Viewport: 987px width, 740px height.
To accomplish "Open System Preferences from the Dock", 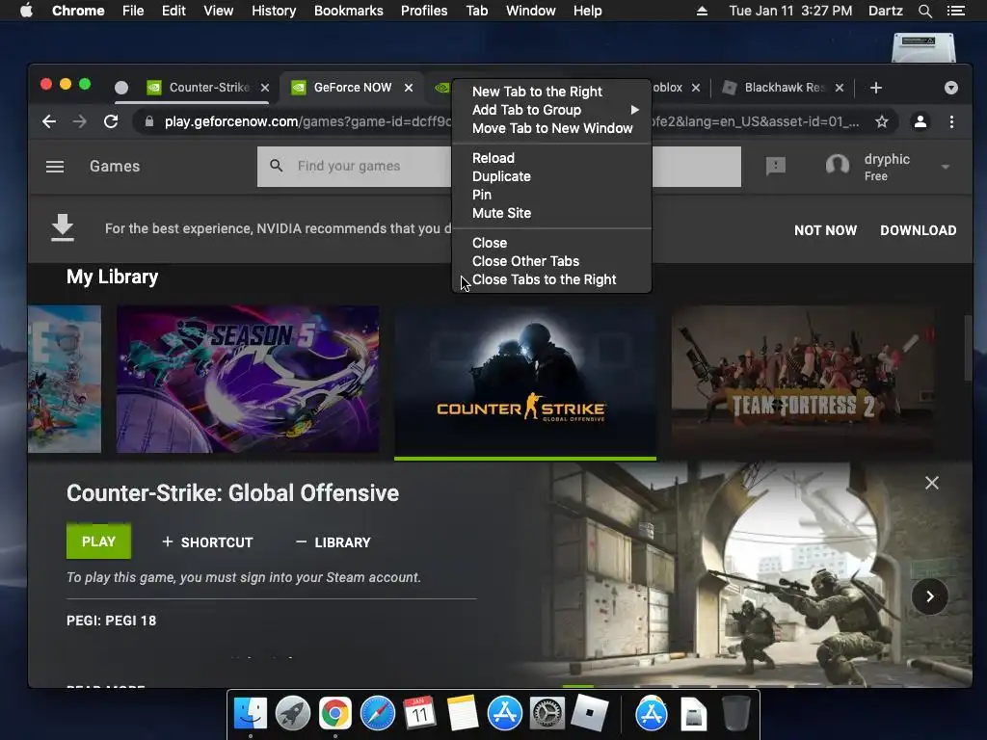I will [x=547, y=714].
